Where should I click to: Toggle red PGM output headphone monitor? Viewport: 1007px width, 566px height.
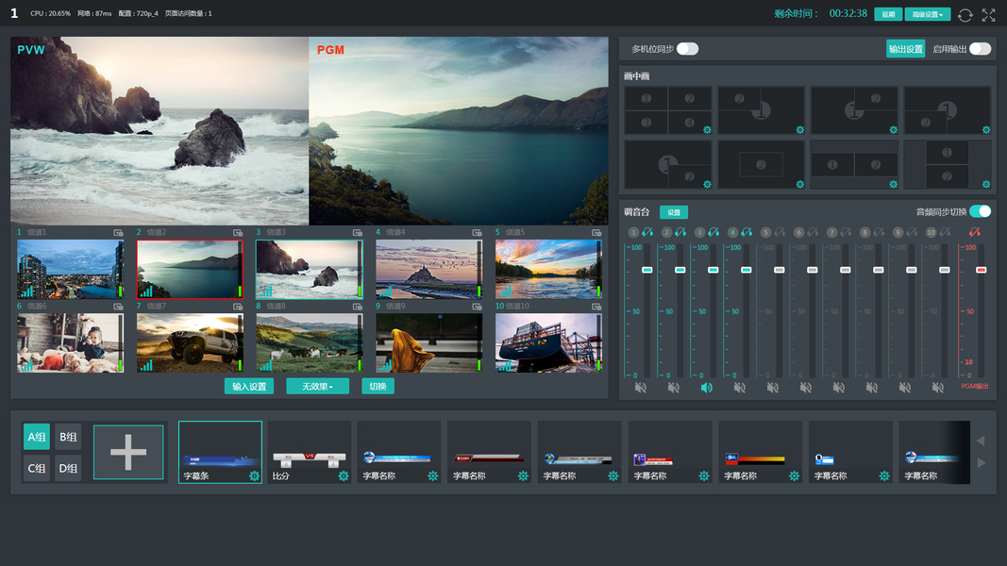(975, 232)
